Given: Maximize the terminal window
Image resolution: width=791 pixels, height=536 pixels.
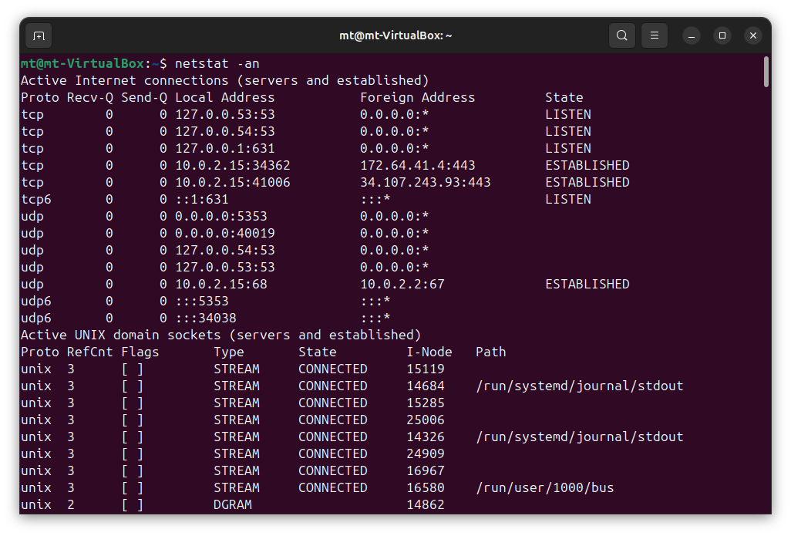Looking at the screenshot, I should [722, 35].
